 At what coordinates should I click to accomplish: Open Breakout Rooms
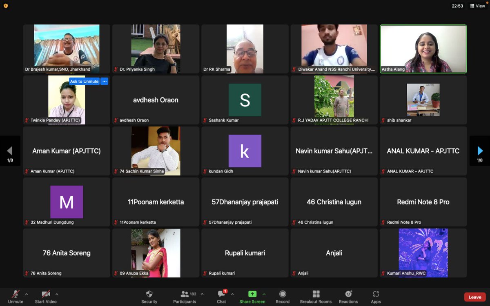click(x=316, y=297)
